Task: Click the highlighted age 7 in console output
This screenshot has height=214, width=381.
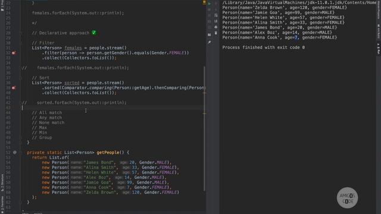Action: 296,37
